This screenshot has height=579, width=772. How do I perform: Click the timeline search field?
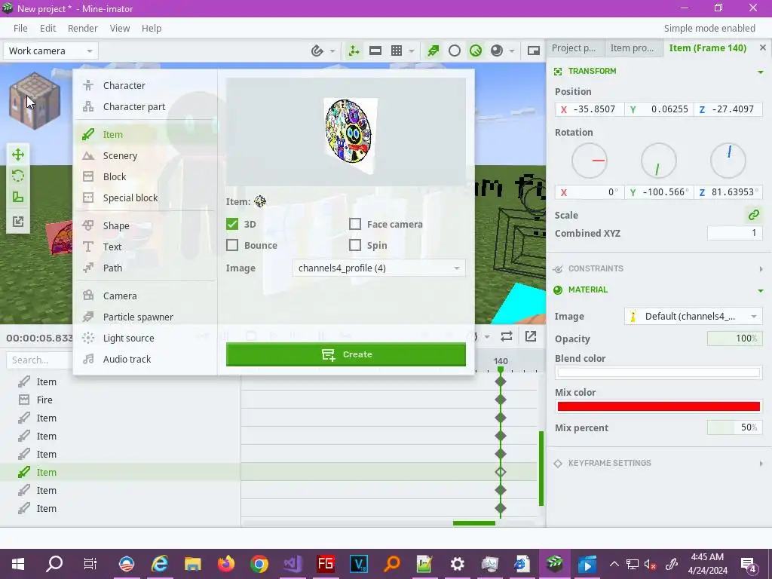coord(39,360)
